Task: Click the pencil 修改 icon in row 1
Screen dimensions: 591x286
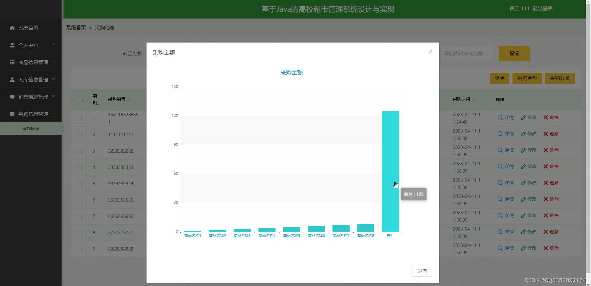Action: click(x=523, y=117)
